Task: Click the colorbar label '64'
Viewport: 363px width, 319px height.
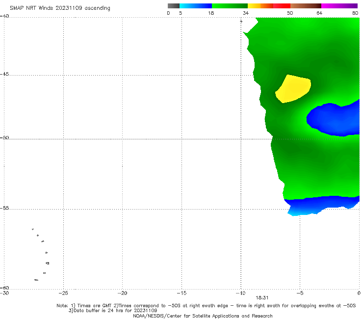Action: [x=319, y=13]
